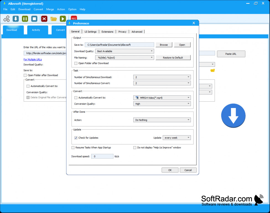Image resolution: width=270 pixels, height=213 pixels.
Task: Click yellow folder icon beside Save to
Action: click(213, 70)
